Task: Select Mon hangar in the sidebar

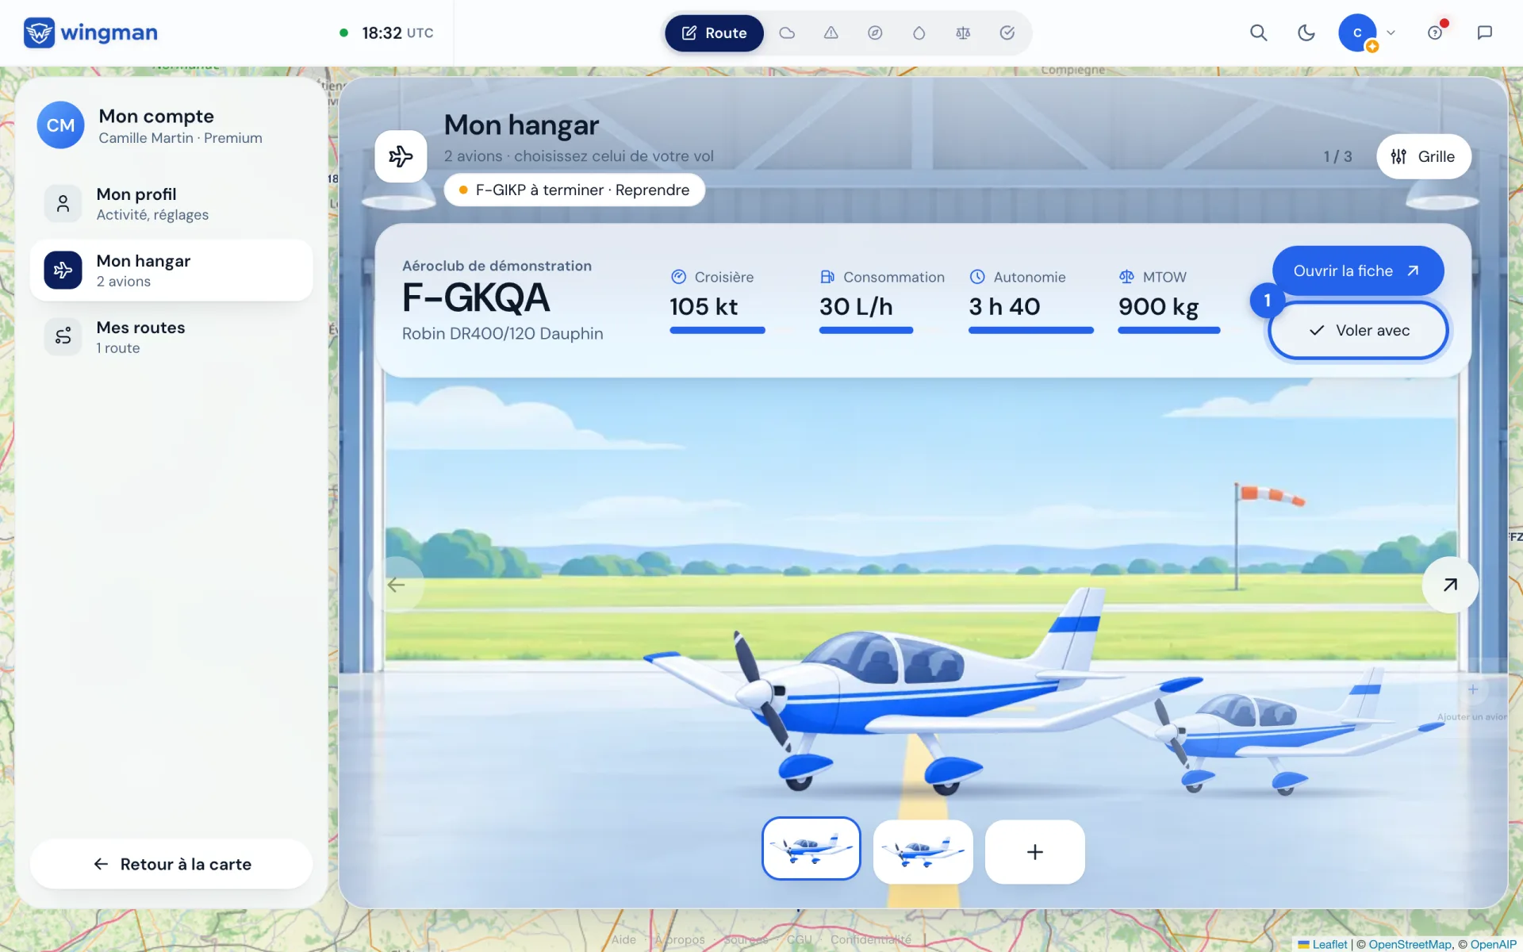Action: [171, 271]
